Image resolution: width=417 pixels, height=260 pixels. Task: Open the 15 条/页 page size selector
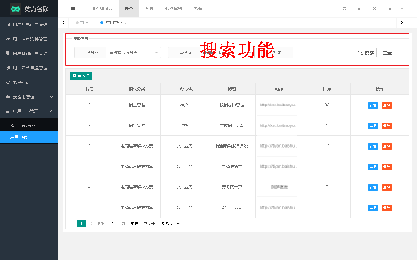[x=169, y=224]
